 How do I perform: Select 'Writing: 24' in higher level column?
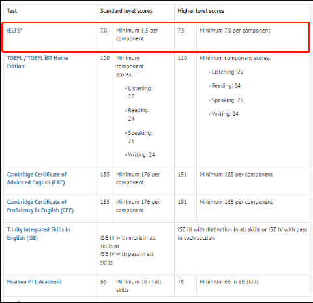(x=225, y=114)
